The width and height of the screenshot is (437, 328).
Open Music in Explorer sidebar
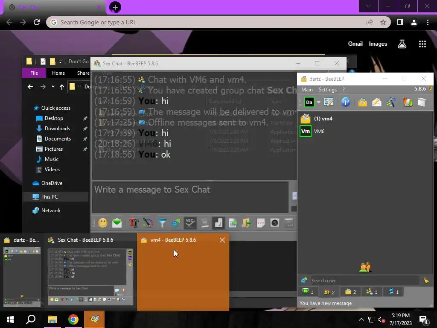[x=52, y=159]
